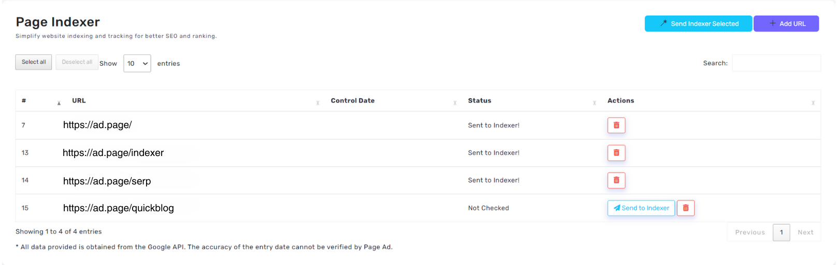Image resolution: width=839 pixels, height=265 pixels.
Task: Click trash icon for https://ad.page/indexer row
Action: pyautogui.click(x=616, y=152)
